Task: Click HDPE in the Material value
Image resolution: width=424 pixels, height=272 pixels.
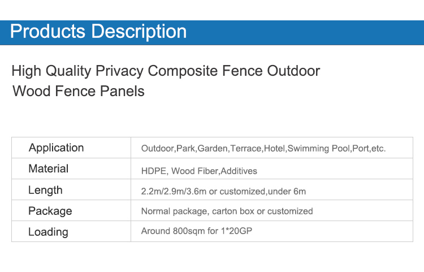Action: tap(153, 171)
